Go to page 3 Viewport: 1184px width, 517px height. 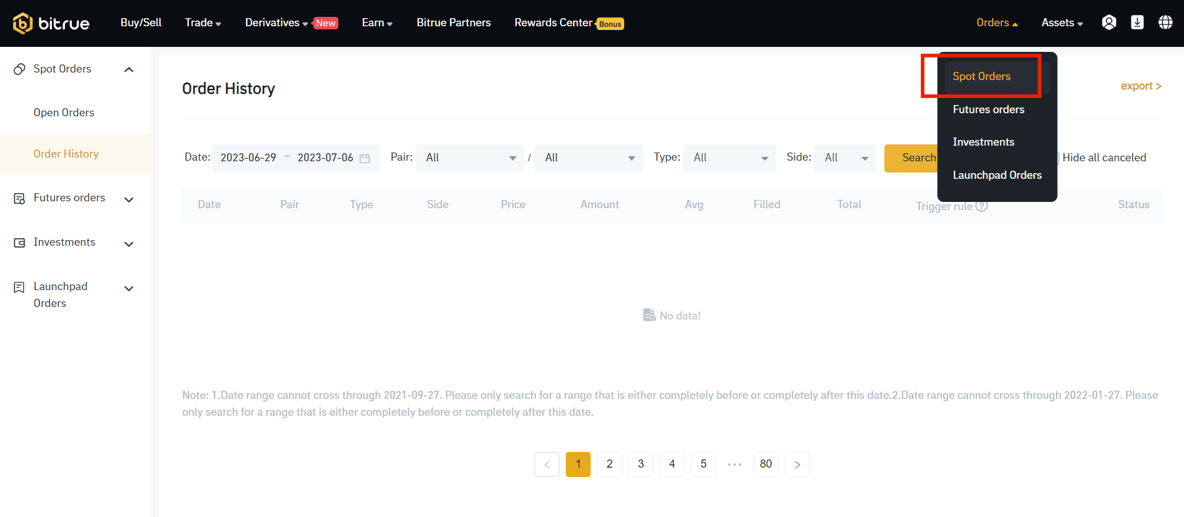pos(640,464)
